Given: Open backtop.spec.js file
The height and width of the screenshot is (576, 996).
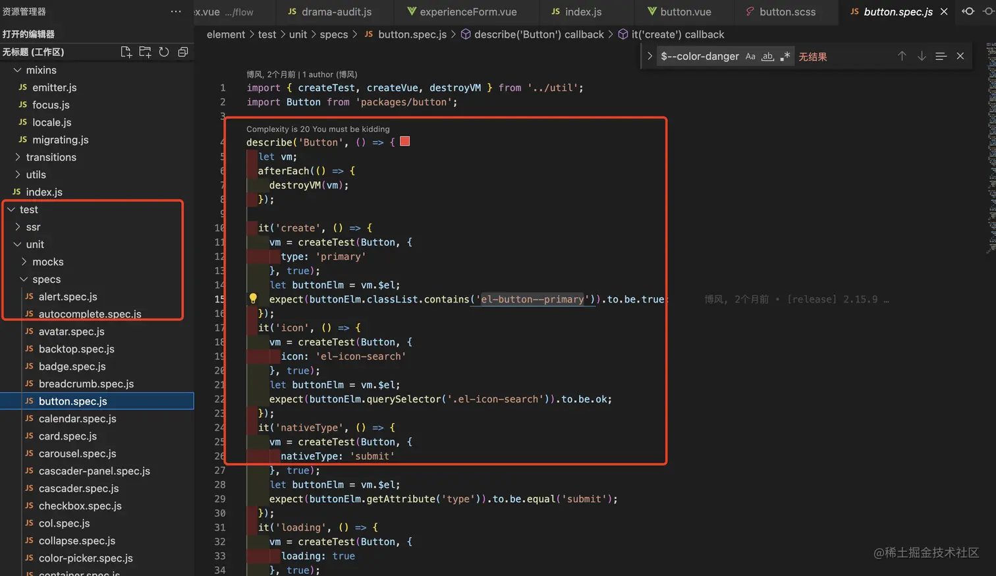Looking at the screenshot, I should (x=76, y=349).
